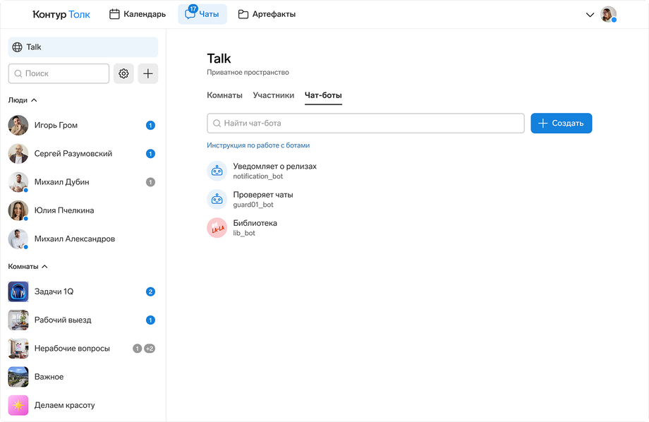Collapse the Люди section
The height and width of the screenshot is (422, 649).
(x=23, y=100)
